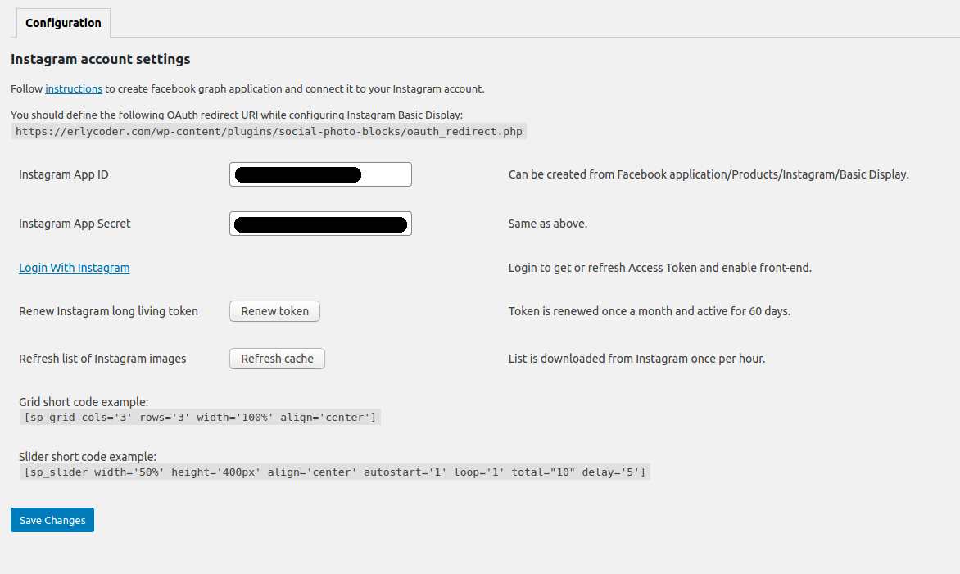Save Changes button click

[52, 520]
